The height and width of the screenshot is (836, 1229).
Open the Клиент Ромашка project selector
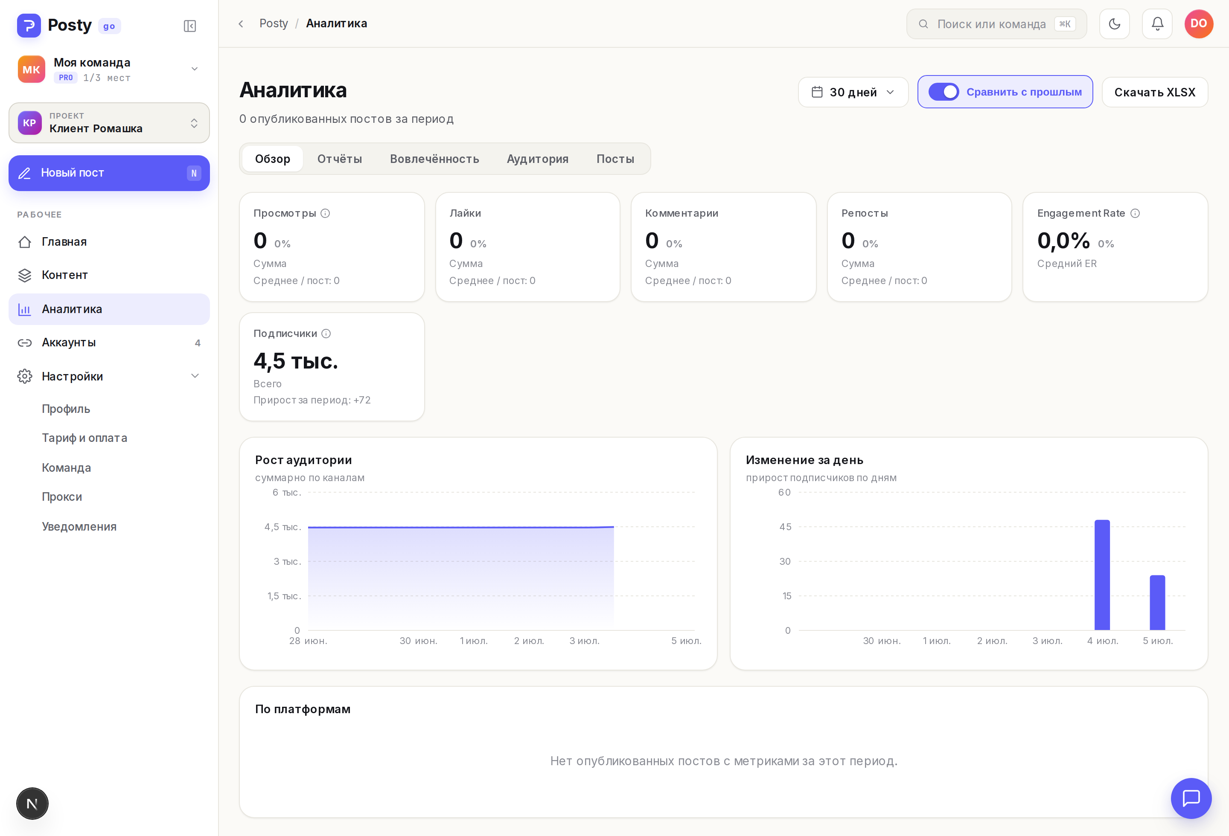click(x=109, y=122)
